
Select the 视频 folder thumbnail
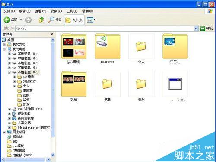pos(74,84)
